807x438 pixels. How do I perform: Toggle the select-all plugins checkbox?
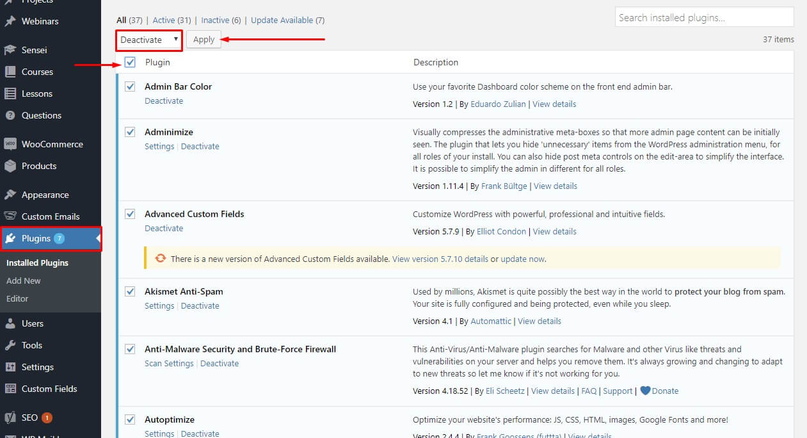pos(131,62)
